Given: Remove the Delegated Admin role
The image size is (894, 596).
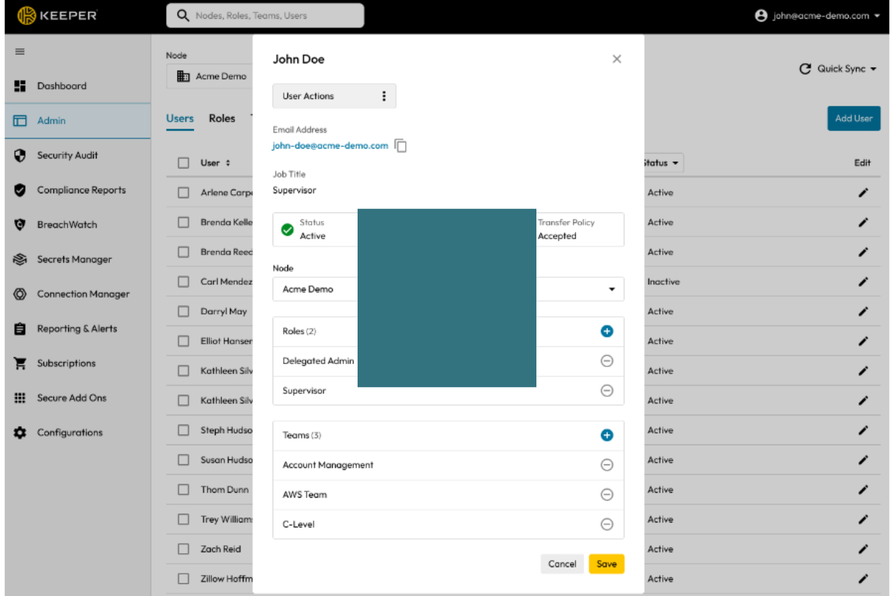Looking at the screenshot, I should pyautogui.click(x=607, y=361).
